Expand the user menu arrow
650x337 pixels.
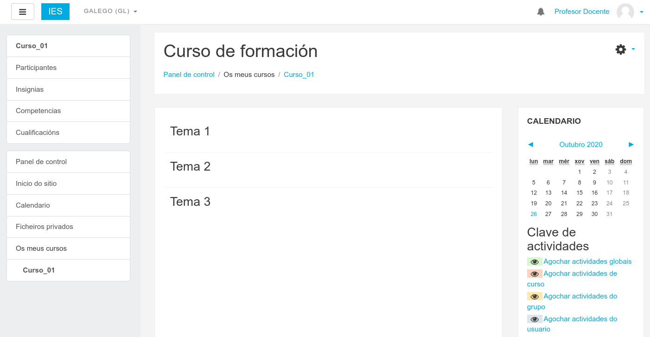pyautogui.click(x=642, y=12)
